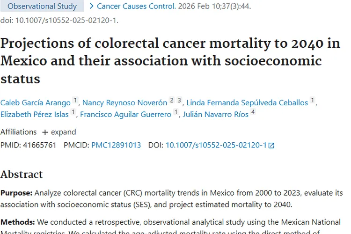Image resolution: width=351 pixels, height=234 pixels.
Task: Open author Francisco Aguilar Guerrero
Action: click(125, 114)
